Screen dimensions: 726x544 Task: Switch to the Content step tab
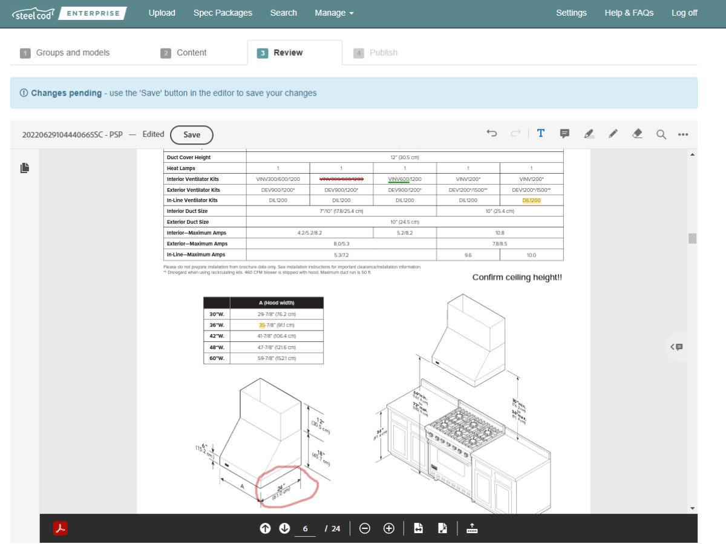point(184,53)
